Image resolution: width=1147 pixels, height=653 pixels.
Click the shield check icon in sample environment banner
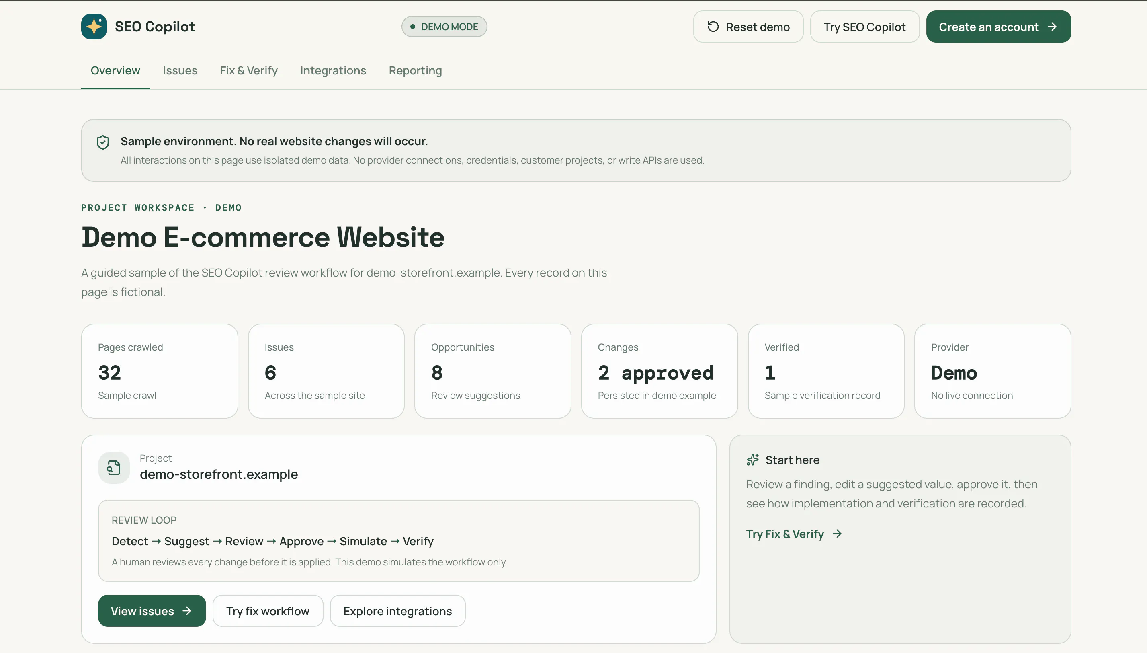click(102, 142)
